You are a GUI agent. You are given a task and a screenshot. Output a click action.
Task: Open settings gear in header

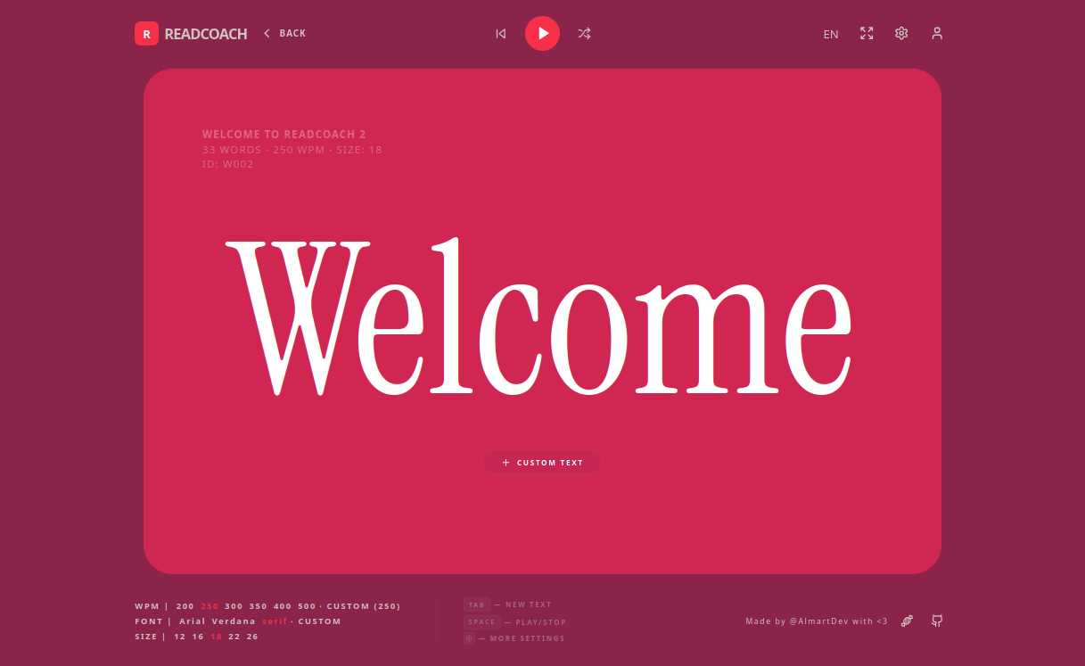pyautogui.click(x=901, y=33)
